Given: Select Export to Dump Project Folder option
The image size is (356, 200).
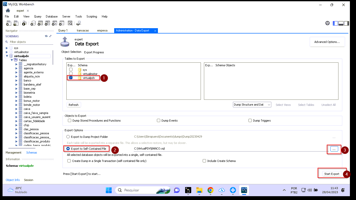Looking at the screenshot, I should click(x=68, y=137).
